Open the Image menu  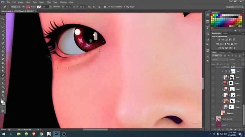point(21,2)
